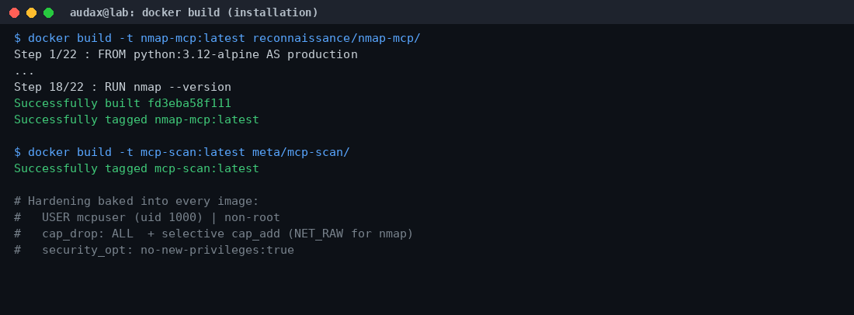This screenshot has width=854, height=315.
Task: Click the ellipsis '...' line
Action: point(25,71)
